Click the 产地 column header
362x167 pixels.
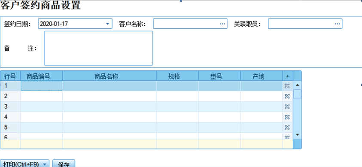[262, 76]
